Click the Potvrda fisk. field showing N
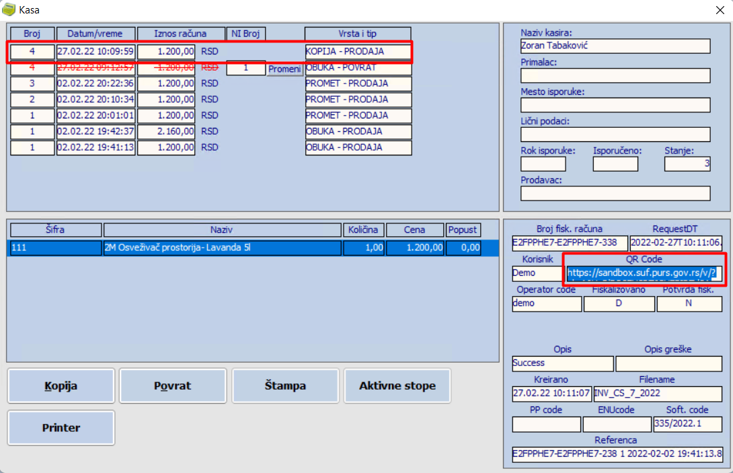Screen dimensions: 733x473 689,303
